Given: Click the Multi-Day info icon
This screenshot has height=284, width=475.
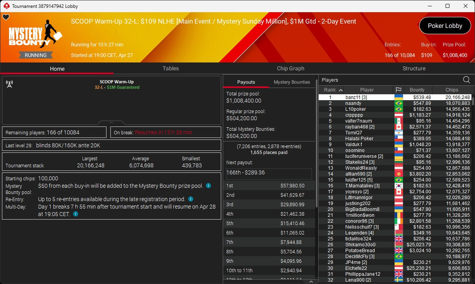Looking at the screenshot, I should (x=75, y=214).
